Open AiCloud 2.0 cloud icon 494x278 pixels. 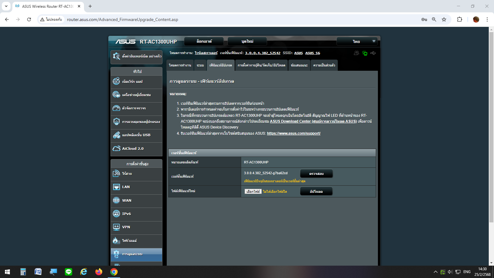click(116, 149)
